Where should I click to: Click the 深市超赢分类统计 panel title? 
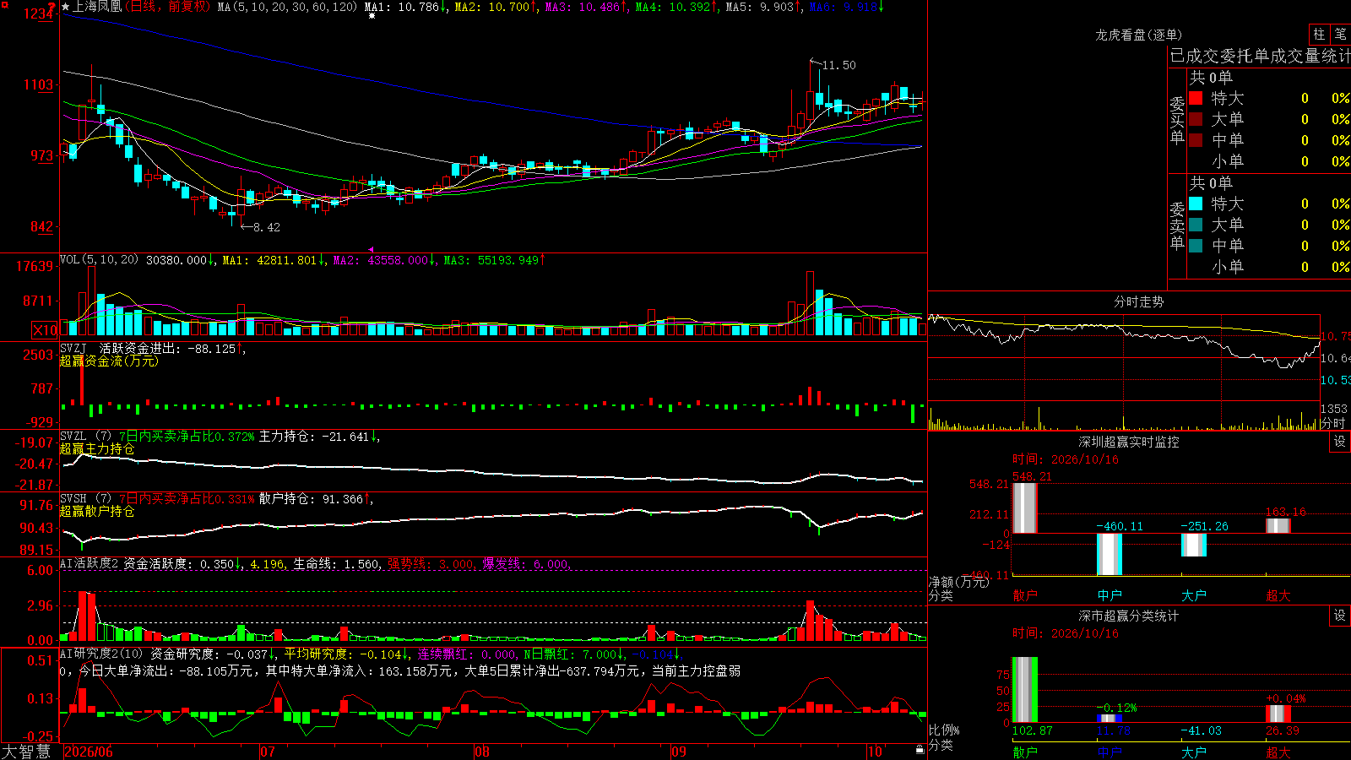pos(1128,616)
